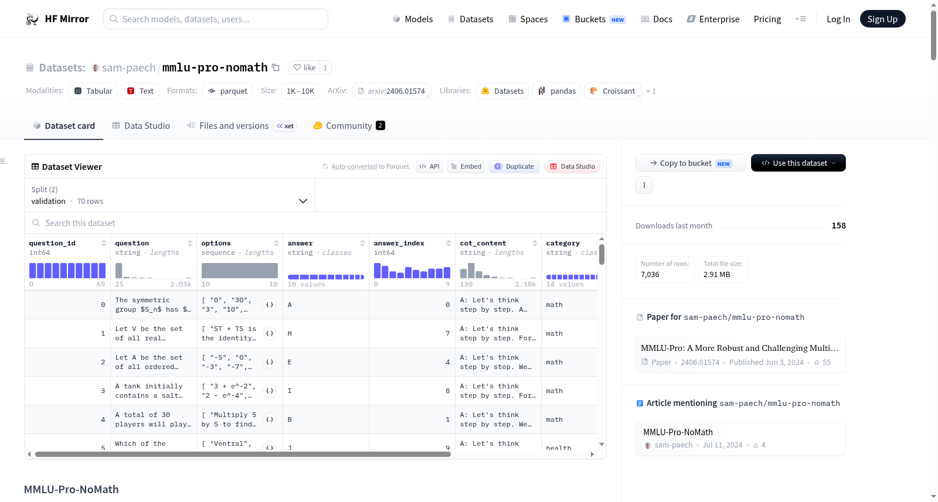Open the pandas library tag

pos(557,91)
